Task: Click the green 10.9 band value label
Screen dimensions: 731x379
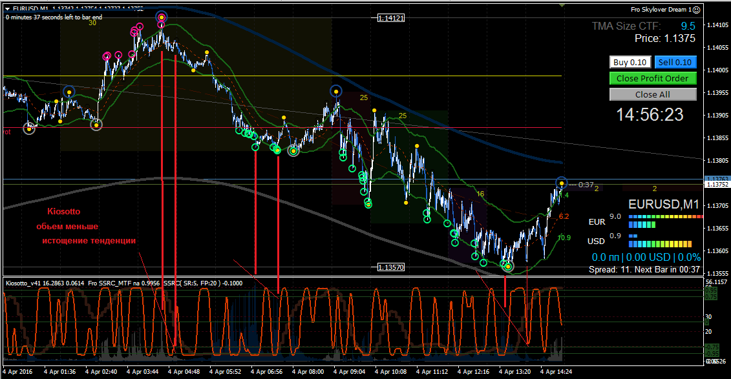Action: click(564, 238)
